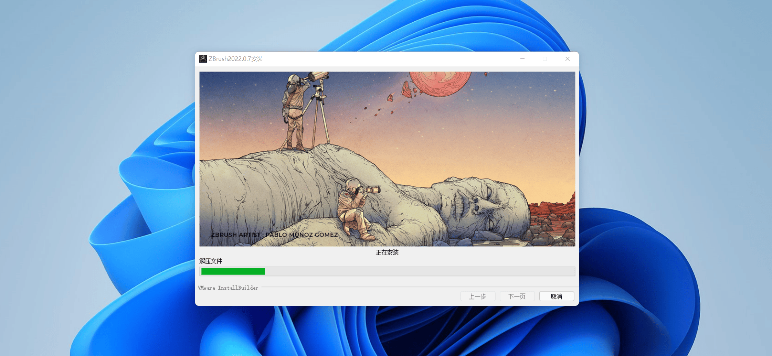Click the ZBrush2022.0.7安装 window title
The image size is (772, 356).
[x=236, y=59]
